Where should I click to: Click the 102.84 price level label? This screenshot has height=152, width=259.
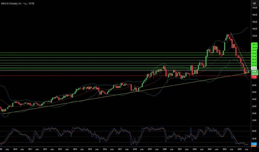255,48
